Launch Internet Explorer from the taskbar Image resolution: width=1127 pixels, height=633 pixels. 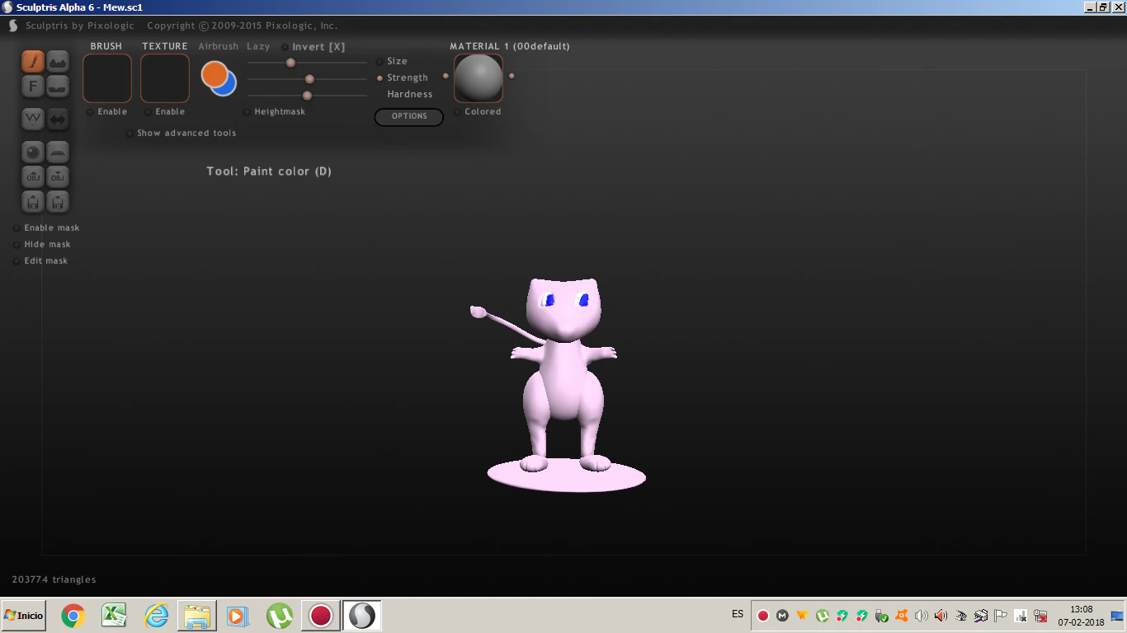click(x=156, y=615)
